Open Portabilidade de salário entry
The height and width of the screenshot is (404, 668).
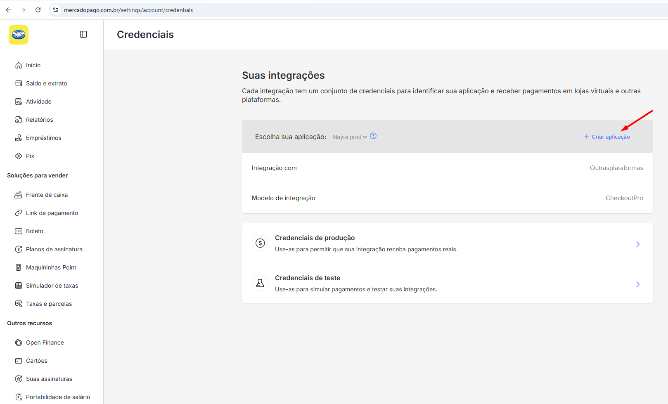(x=58, y=397)
